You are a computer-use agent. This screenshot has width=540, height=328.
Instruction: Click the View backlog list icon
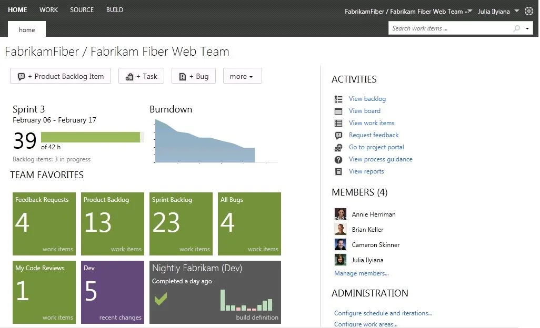click(338, 99)
